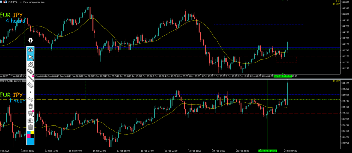
Task: Click the crossed-out circle tool
Action: [31, 64]
